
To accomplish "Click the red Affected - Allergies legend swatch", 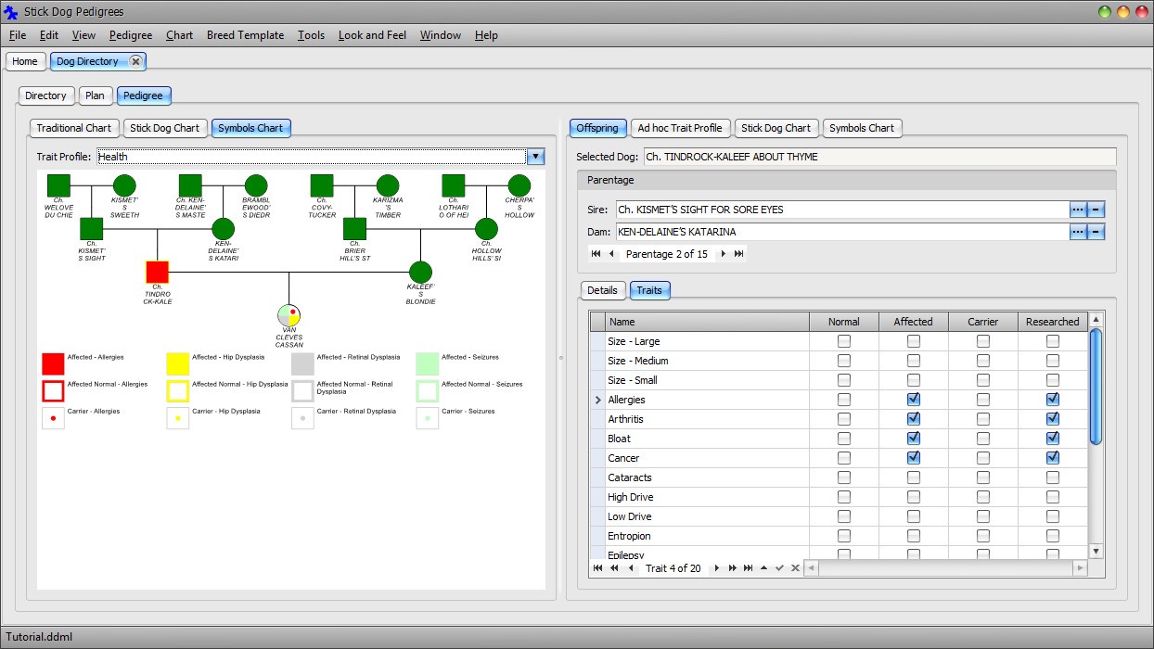I will coord(53,364).
